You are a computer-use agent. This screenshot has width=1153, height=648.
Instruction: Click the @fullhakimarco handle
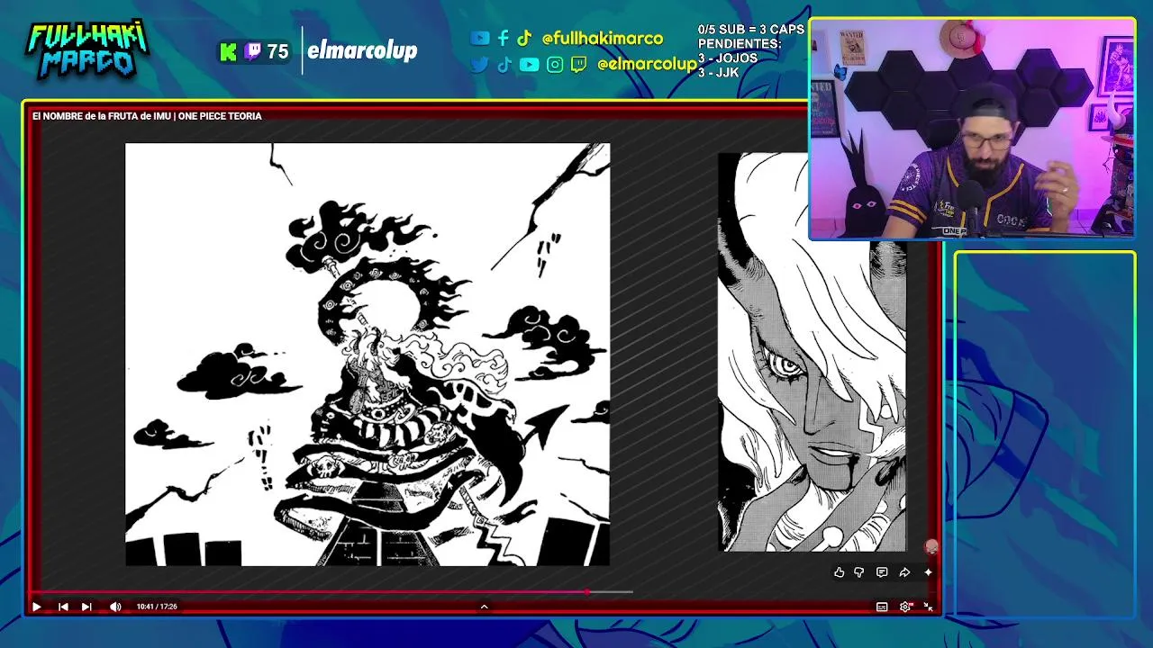603,39
